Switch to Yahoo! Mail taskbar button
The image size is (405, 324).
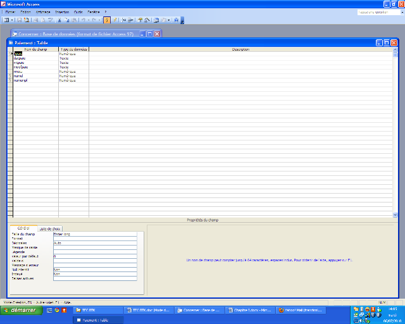(x=300, y=310)
